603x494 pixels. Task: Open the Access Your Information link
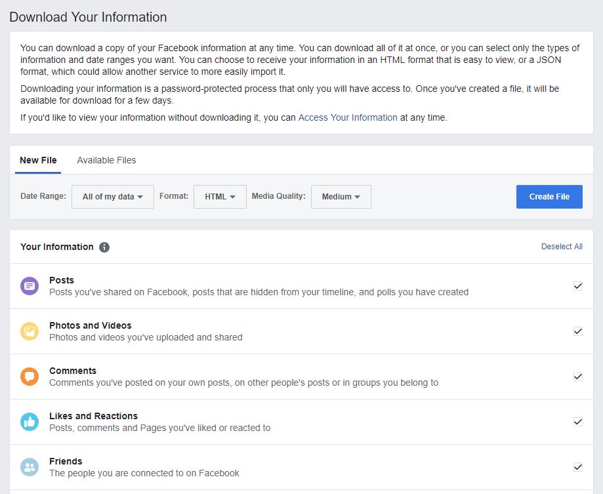348,117
